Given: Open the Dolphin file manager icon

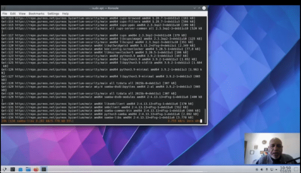Looking at the screenshot, I should point(28,169).
